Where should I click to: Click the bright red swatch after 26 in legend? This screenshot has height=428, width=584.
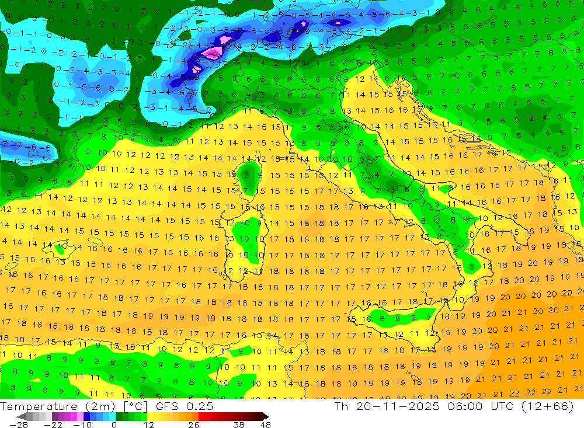tap(201, 416)
